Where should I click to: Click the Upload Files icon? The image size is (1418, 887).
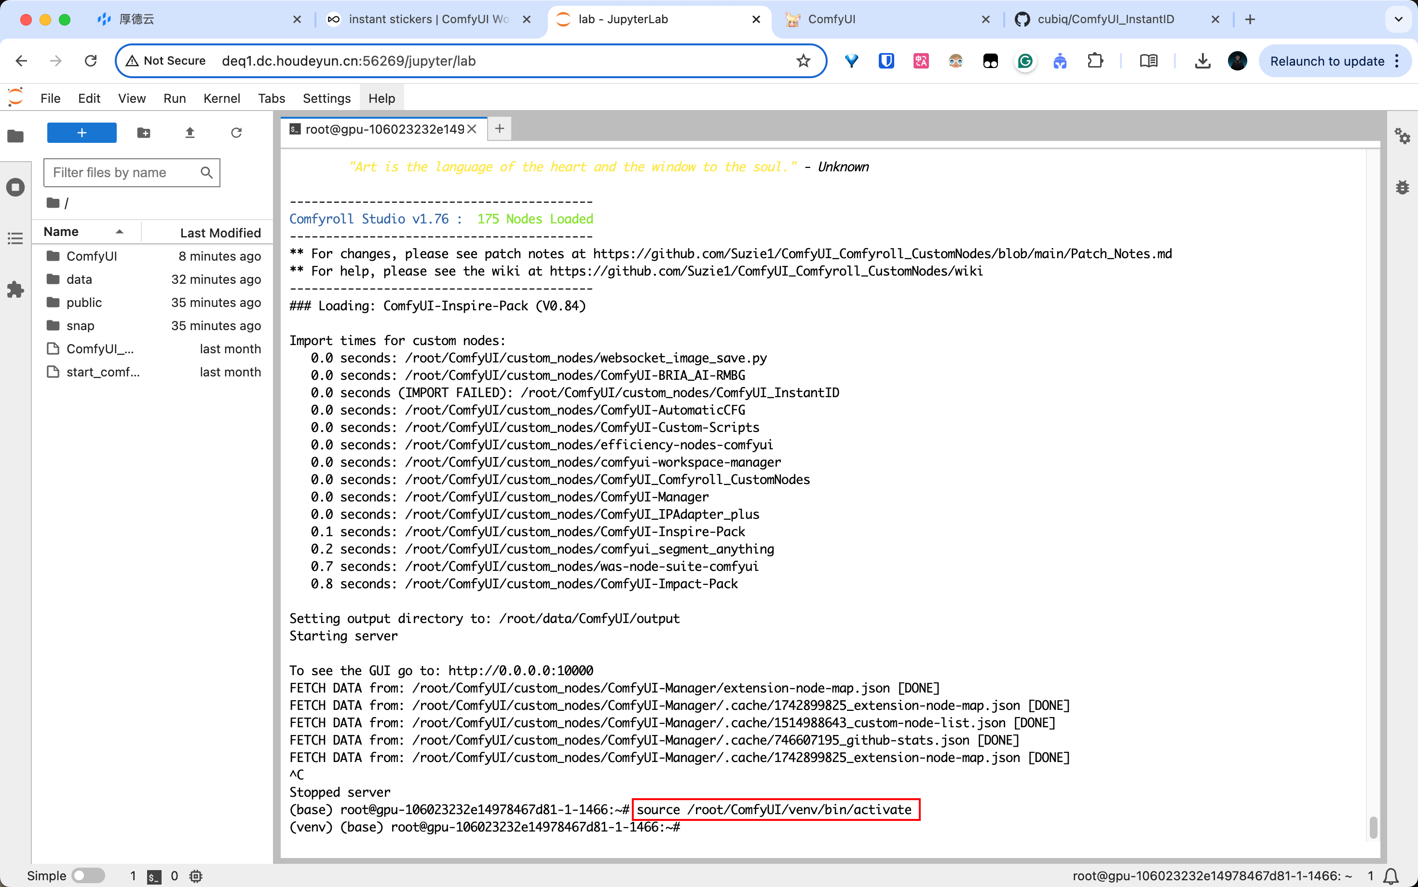[190, 133]
